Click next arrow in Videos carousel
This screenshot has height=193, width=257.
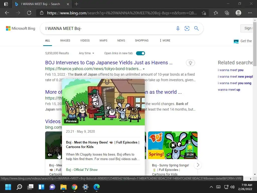pos(198,165)
